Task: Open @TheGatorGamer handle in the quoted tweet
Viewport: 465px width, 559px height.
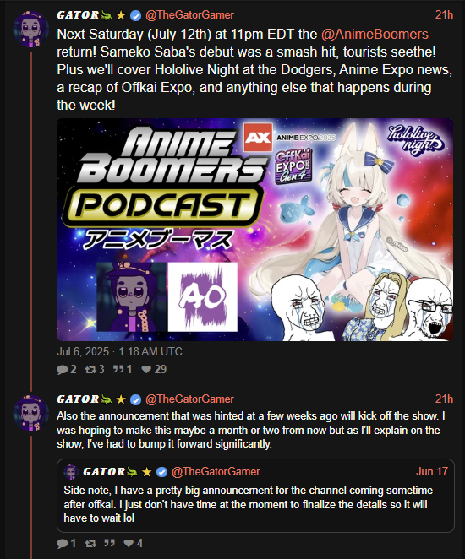Action: click(216, 472)
